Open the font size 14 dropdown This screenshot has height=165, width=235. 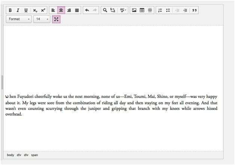[x=42, y=19]
